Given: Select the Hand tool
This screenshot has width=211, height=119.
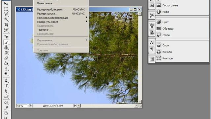Looking at the screenshot, I should tap(6, 113).
